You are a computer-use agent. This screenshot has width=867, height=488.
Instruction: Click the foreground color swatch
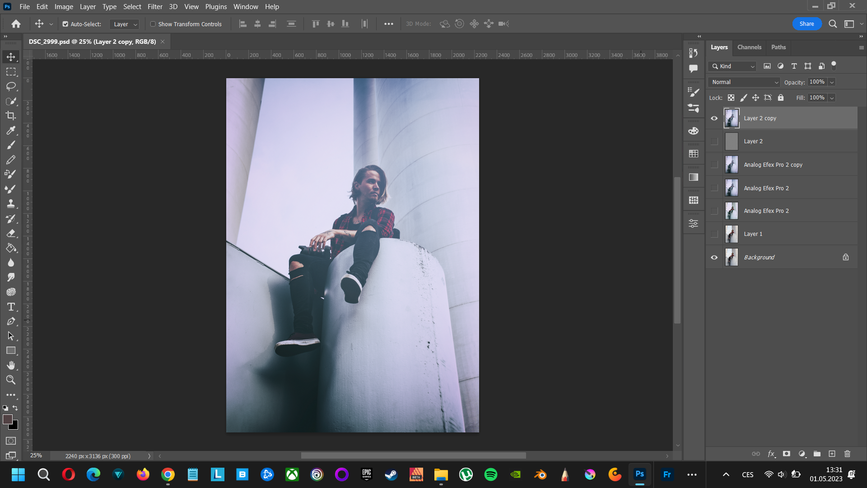click(x=7, y=419)
